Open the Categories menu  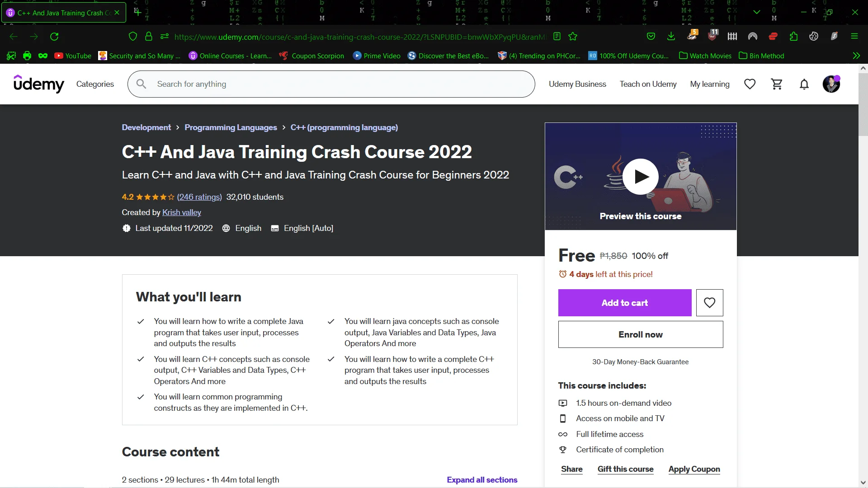[x=95, y=84]
